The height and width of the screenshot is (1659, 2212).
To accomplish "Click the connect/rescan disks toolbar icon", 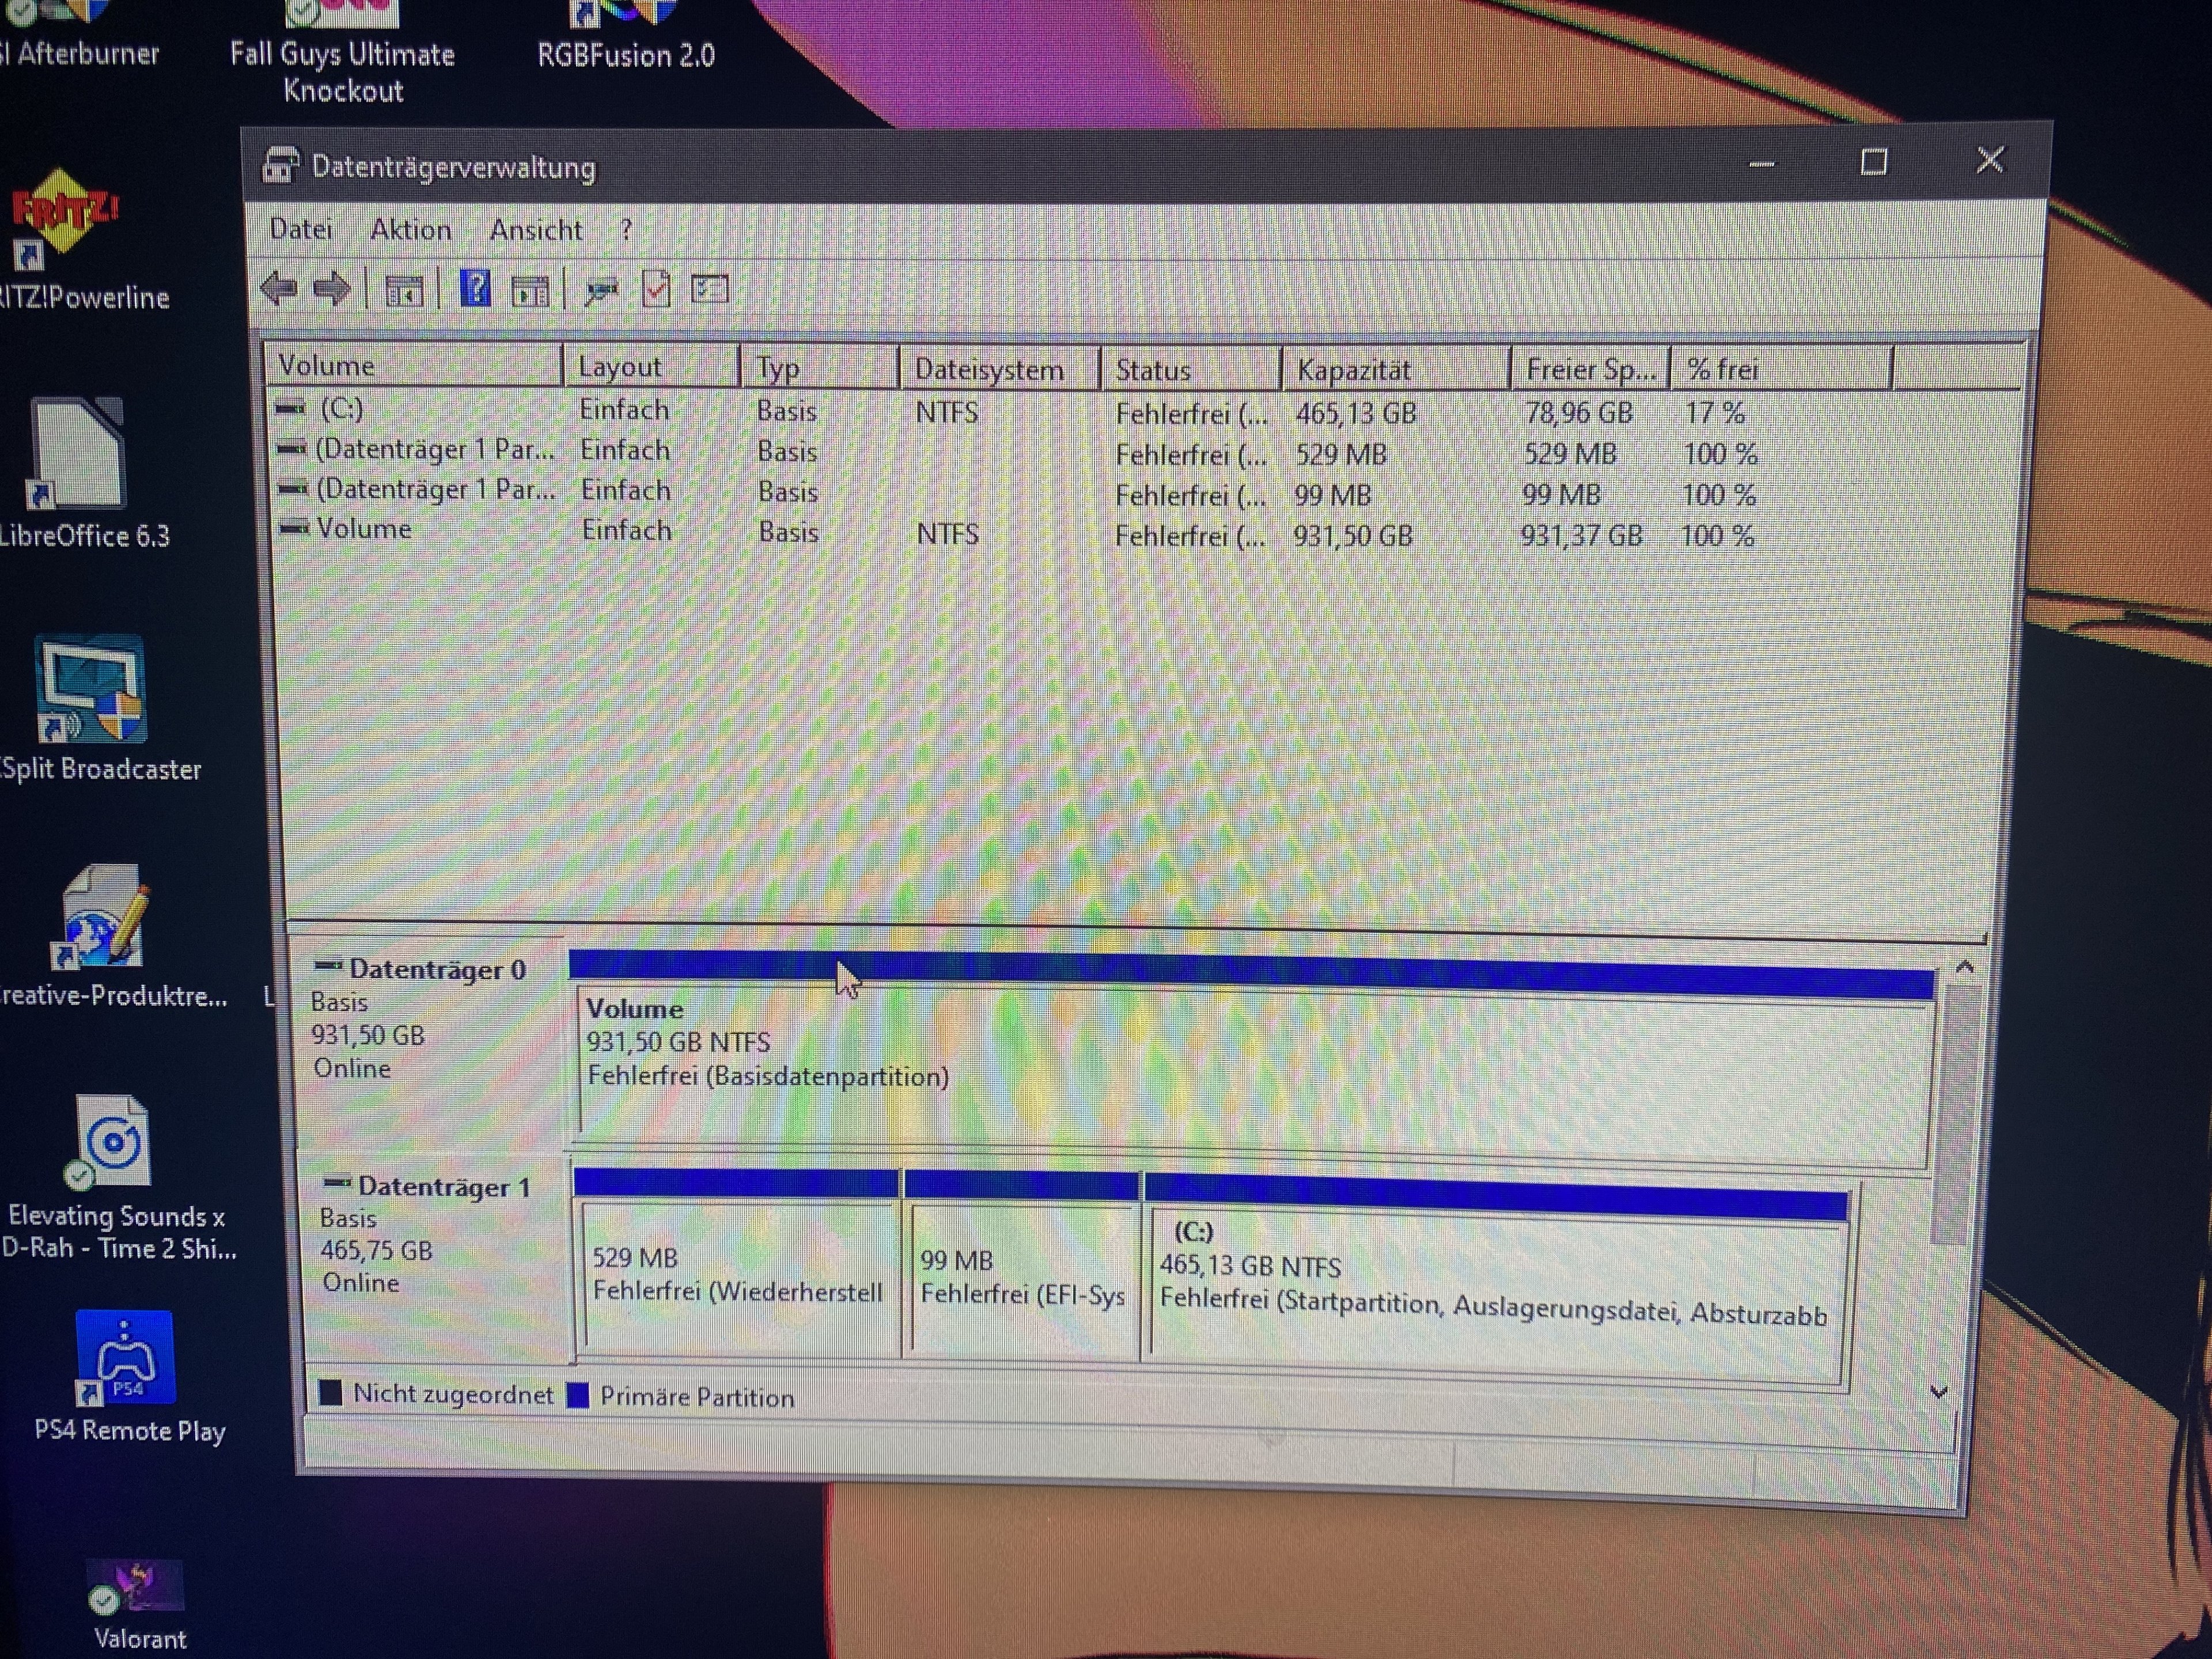I will (601, 291).
